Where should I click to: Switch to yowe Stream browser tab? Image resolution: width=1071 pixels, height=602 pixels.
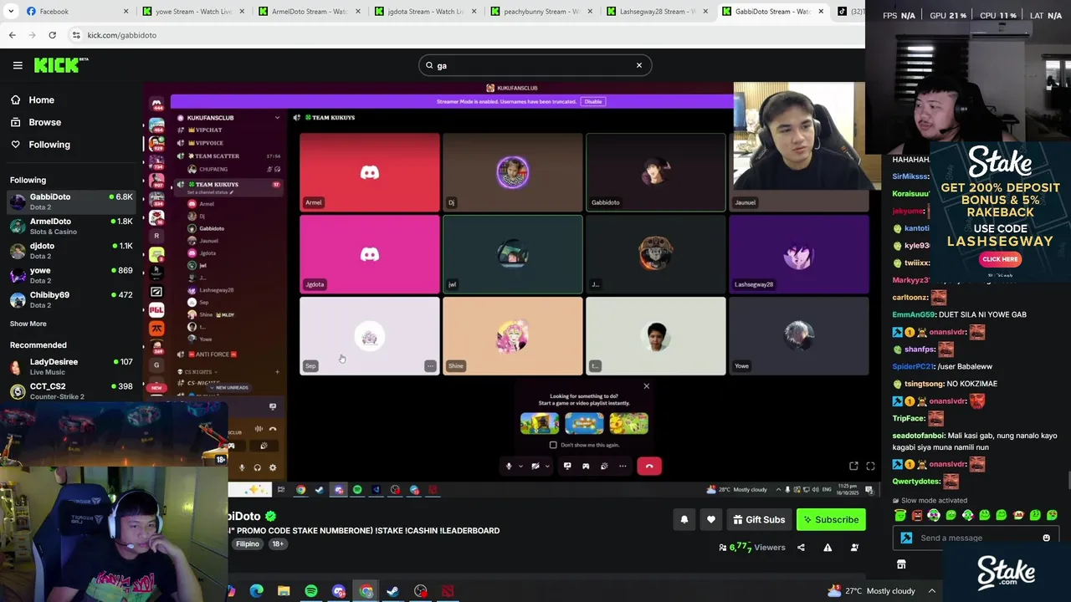tap(192, 11)
